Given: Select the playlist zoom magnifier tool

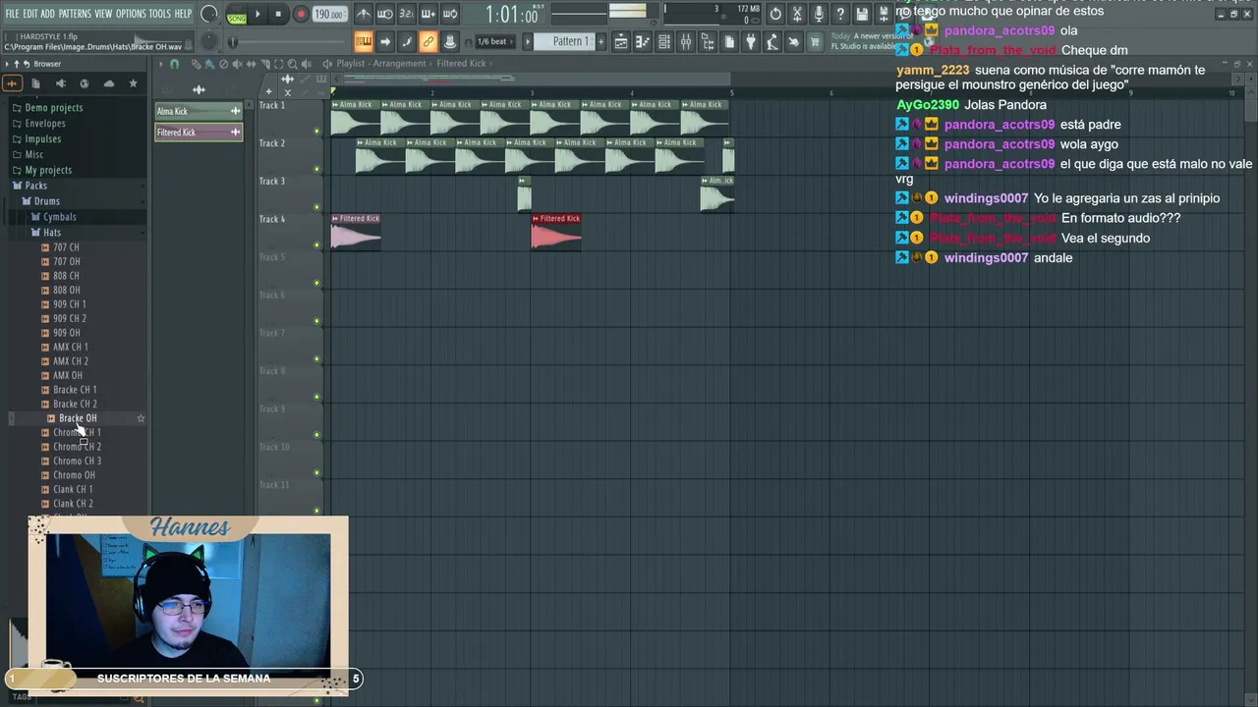Looking at the screenshot, I should (292, 64).
